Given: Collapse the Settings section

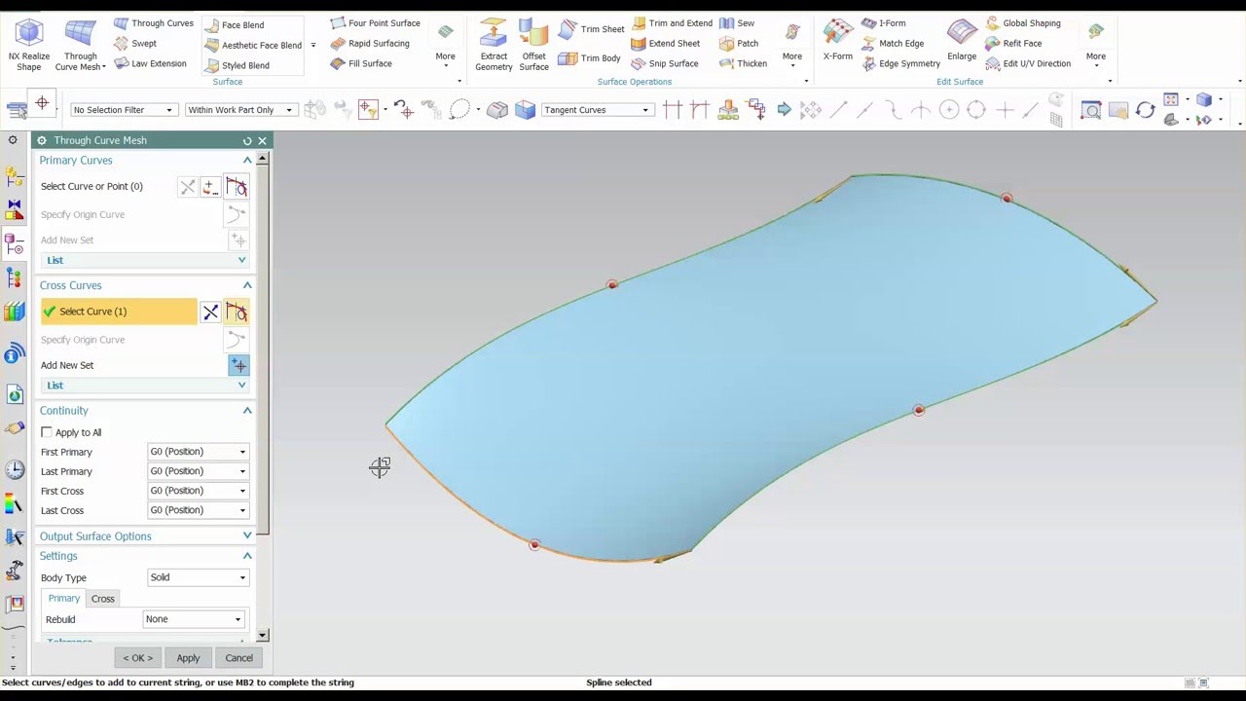Looking at the screenshot, I should (x=247, y=556).
